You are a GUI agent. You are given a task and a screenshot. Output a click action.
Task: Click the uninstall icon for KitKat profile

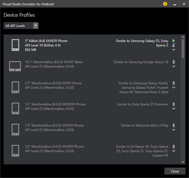pos(174,45)
